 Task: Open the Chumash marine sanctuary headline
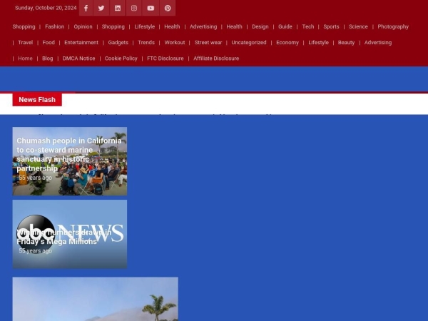pyautogui.click(x=69, y=155)
